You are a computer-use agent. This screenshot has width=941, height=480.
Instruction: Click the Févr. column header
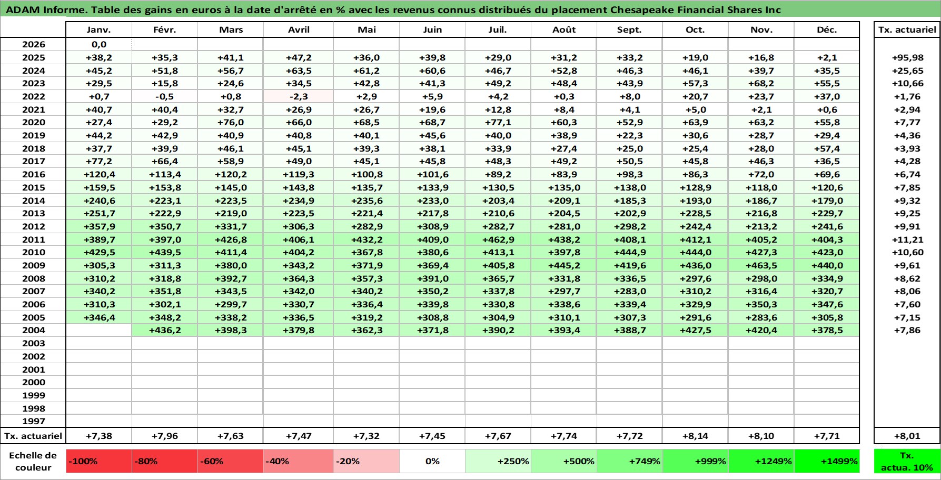[x=165, y=29]
